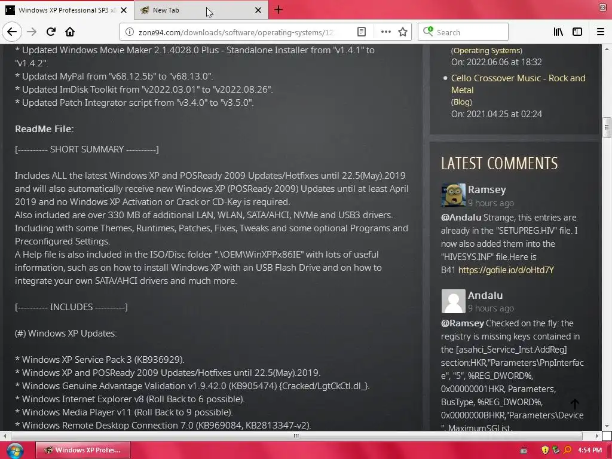
Task: Select Windows XP Profes... taskbar button
Action: coord(82,450)
